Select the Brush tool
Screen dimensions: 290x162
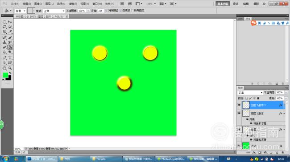tap(10, 38)
